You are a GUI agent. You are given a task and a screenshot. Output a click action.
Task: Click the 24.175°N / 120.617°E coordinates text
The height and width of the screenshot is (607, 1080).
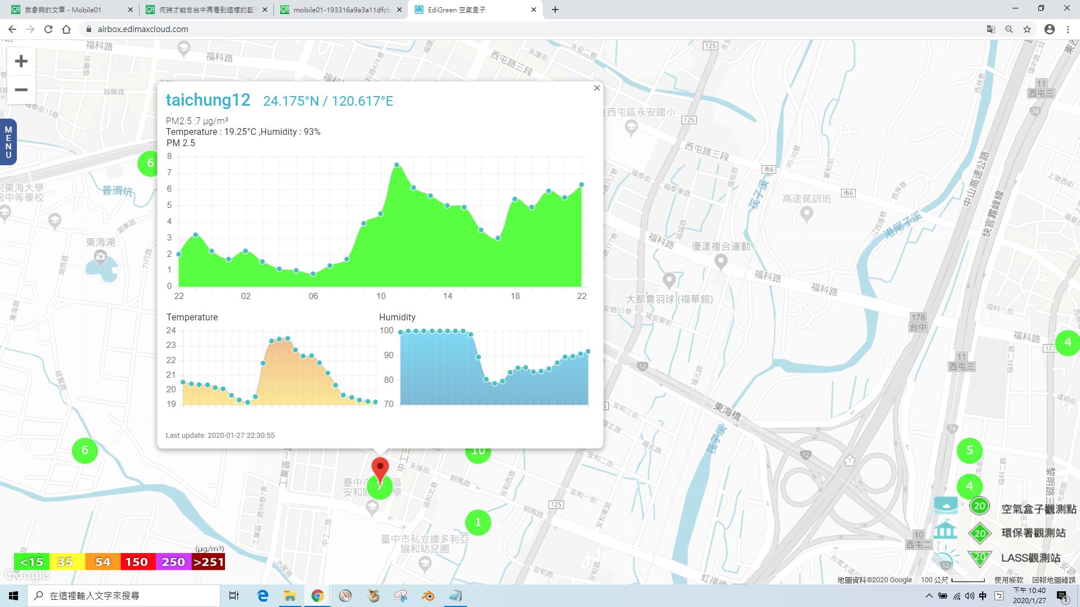coord(328,101)
